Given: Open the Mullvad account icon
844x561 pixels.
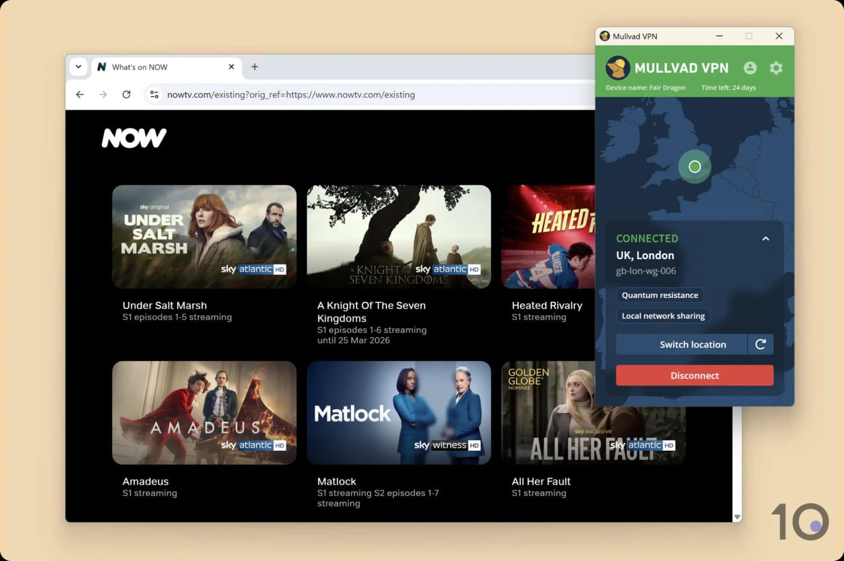Looking at the screenshot, I should 750,67.
